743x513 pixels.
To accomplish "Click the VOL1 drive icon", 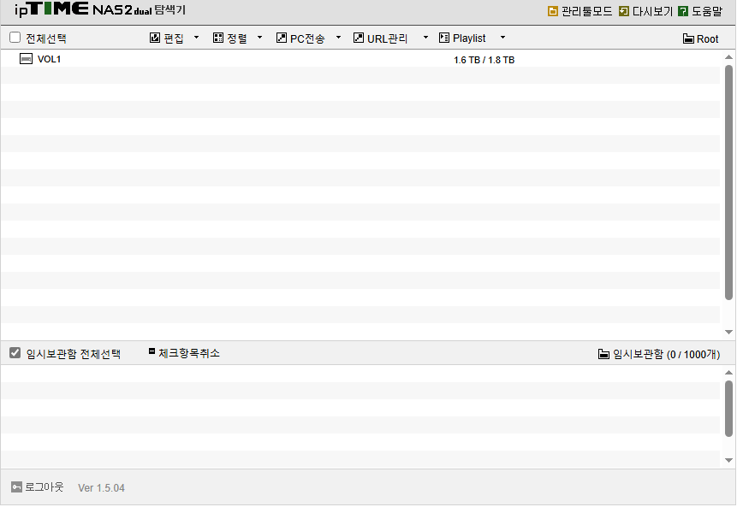I will coord(26,59).
